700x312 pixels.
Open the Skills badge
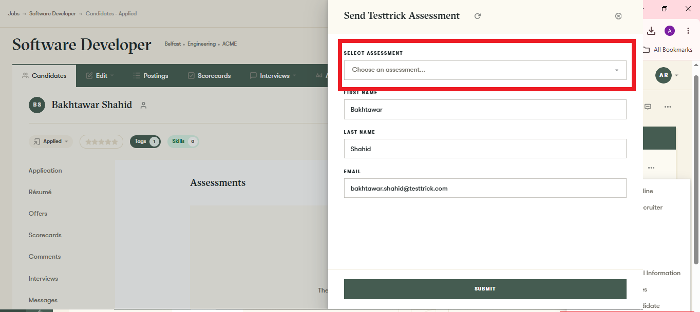(x=183, y=141)
